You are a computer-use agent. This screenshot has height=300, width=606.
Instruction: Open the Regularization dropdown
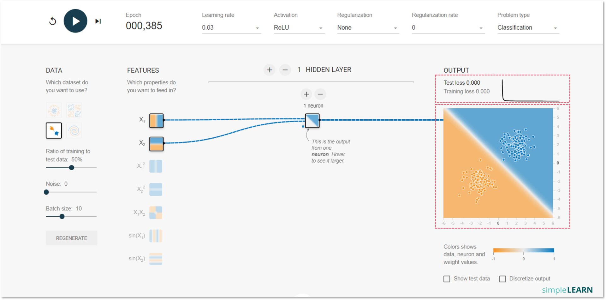click(367, 28)
